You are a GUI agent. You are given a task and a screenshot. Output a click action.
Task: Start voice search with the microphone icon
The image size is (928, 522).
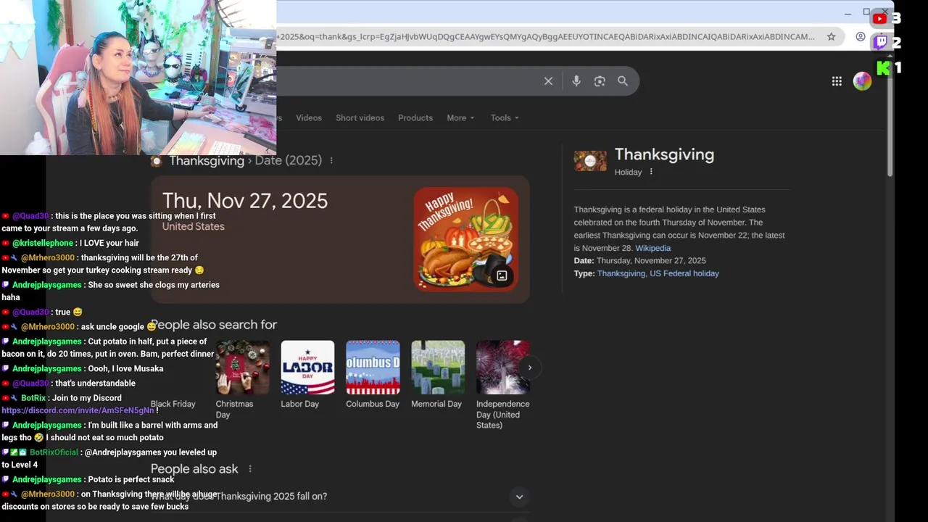pos(576,81)
